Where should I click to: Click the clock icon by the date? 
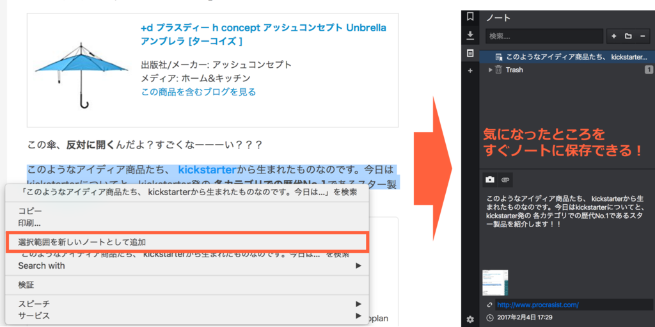click(x=489, y=318)
